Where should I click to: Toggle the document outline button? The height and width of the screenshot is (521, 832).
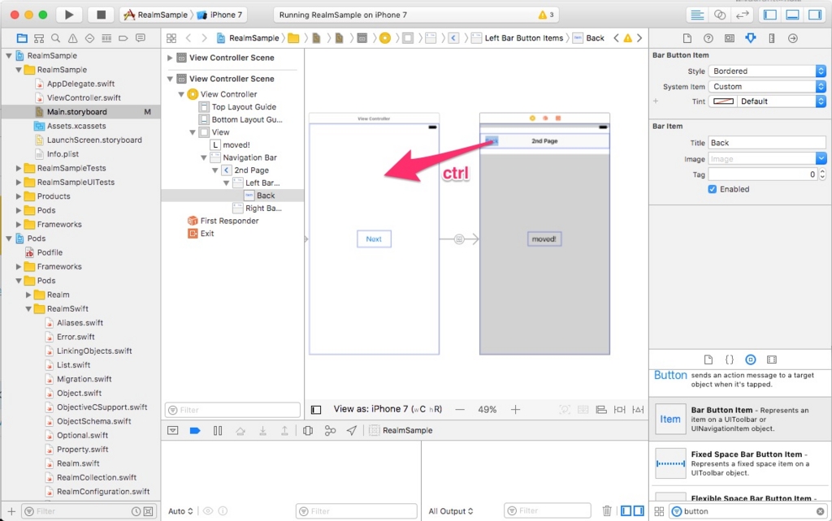[x=316, y=409]
